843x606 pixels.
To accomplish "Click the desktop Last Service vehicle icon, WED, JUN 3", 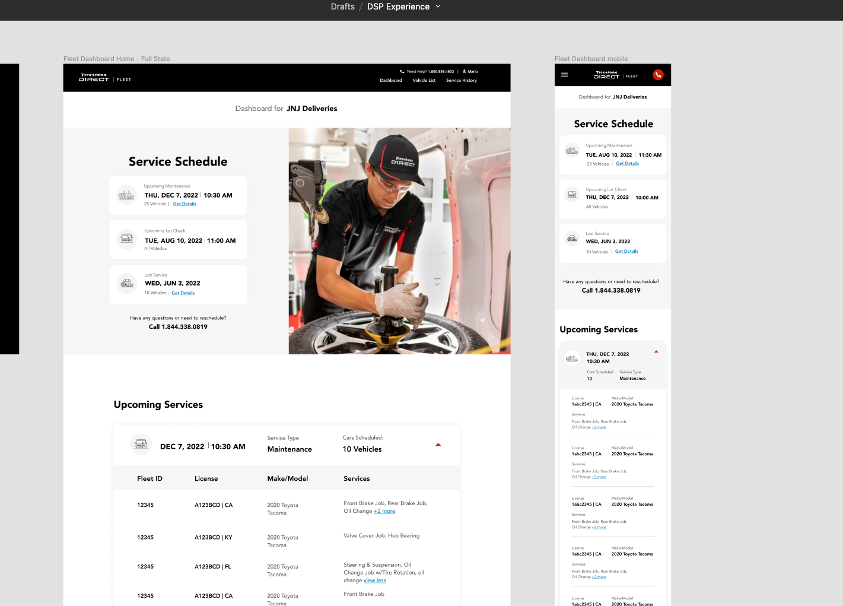I will (127, 284).
